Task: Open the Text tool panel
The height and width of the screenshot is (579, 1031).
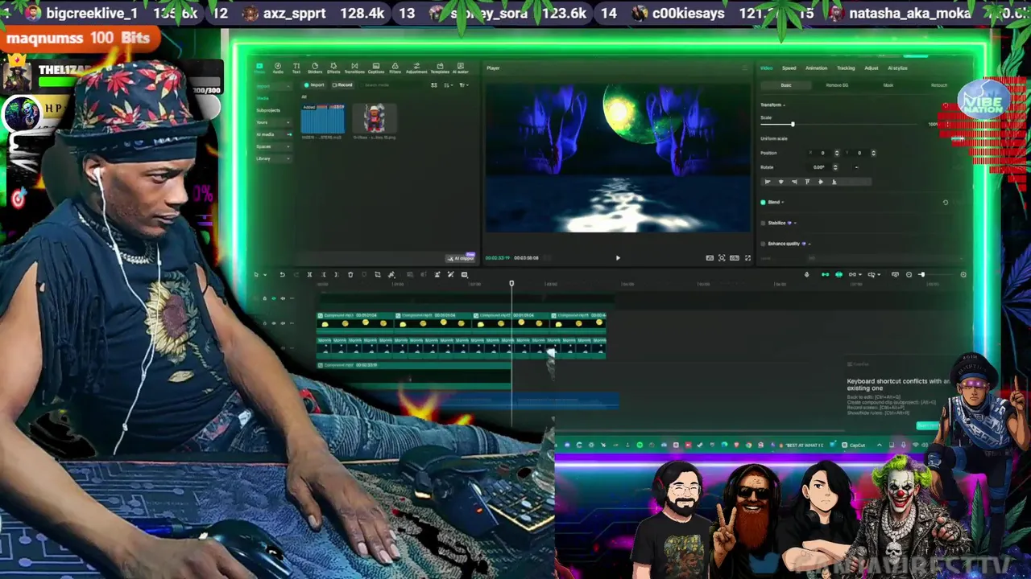Action: pyautogui.click(x=296, y=68)
